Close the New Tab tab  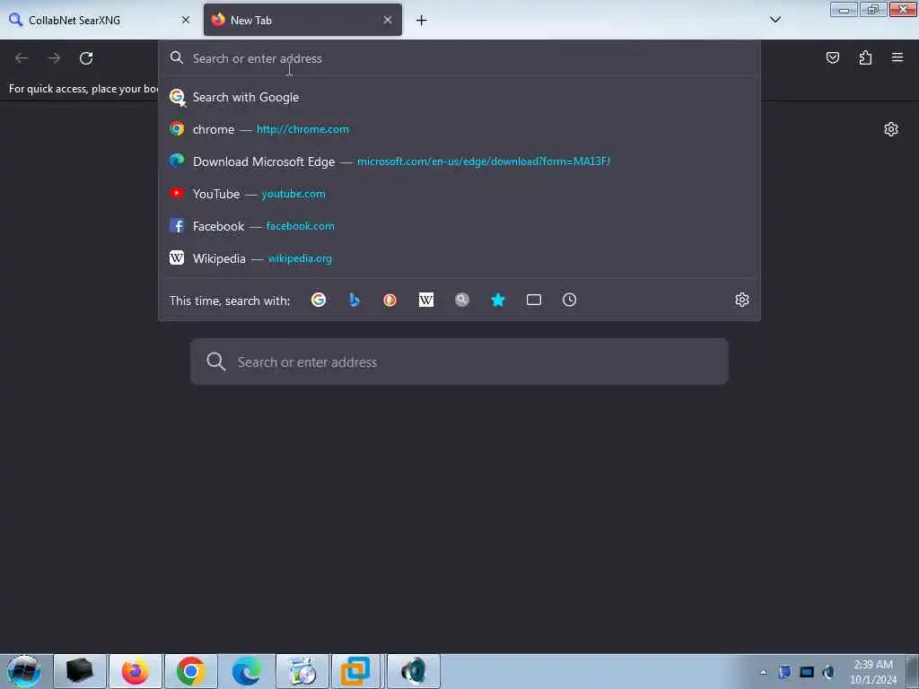click(x=388, y=20)
